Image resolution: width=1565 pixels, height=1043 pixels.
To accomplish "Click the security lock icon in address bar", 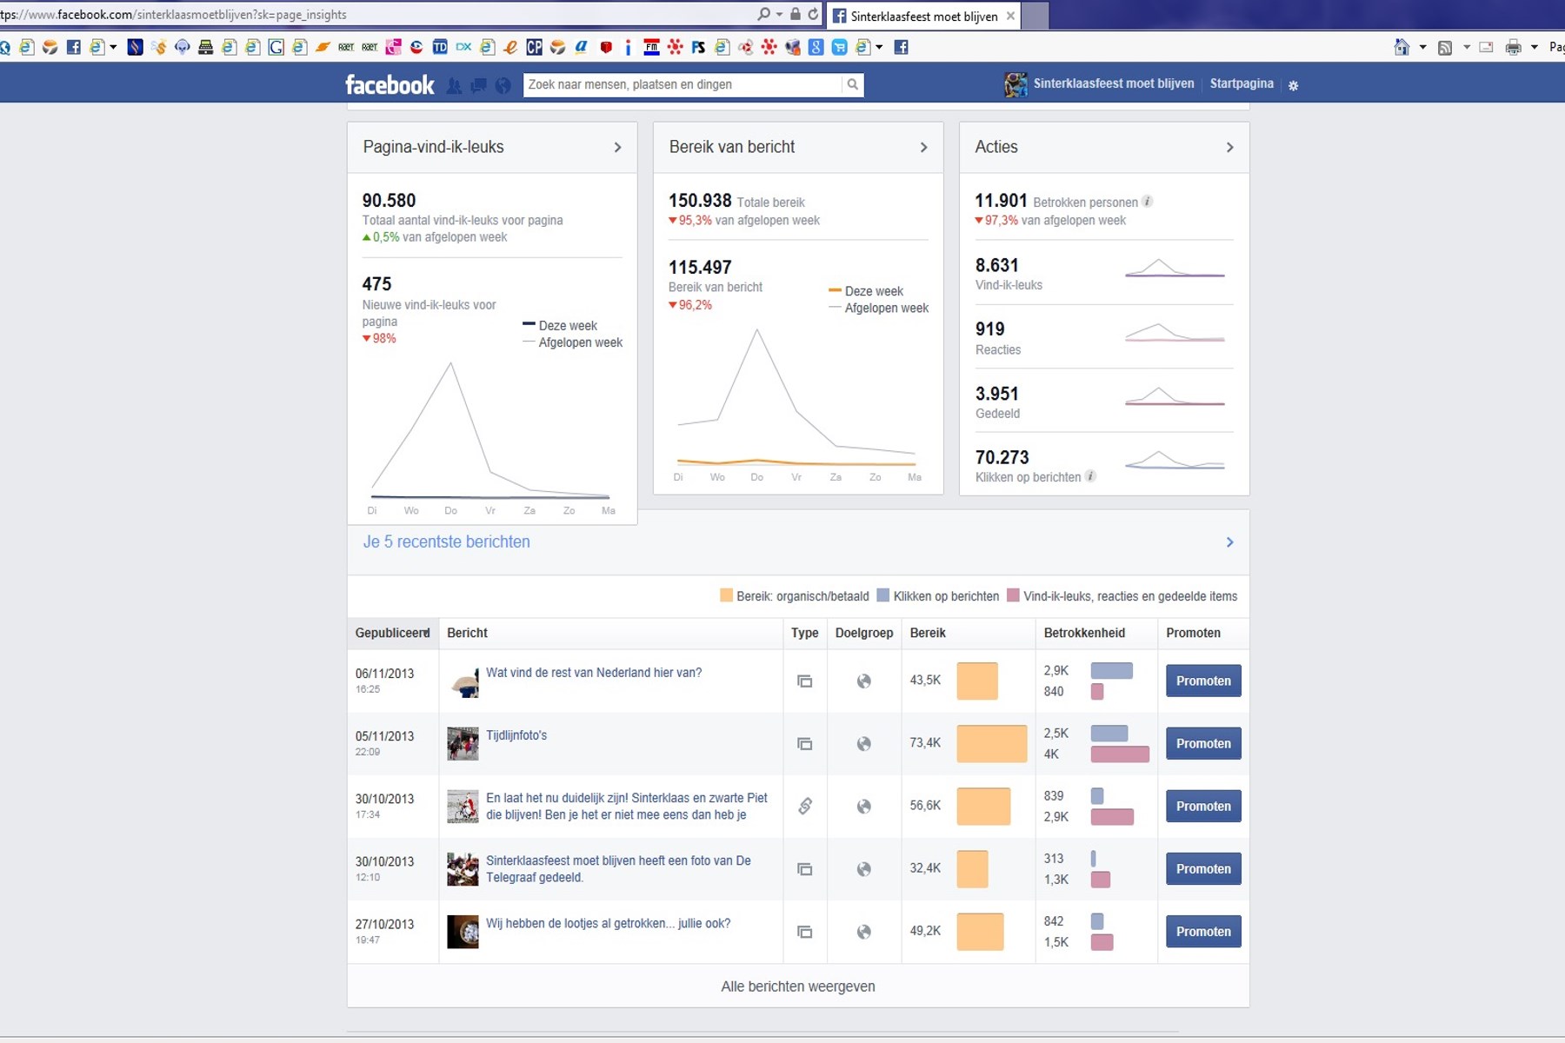I will tap(795, 14).
